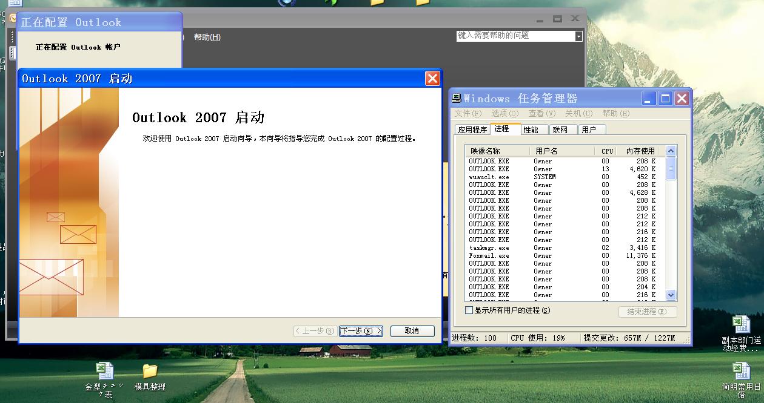Click the 键入需要帮助的问题 help input field
The image size is (764, 403).
tap(515, 36)
